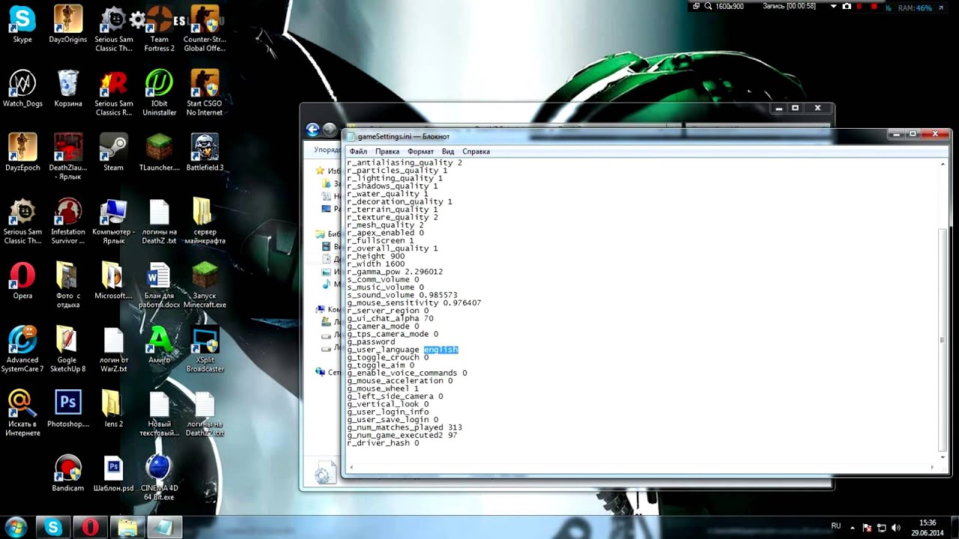959x539 pixels.
Task: Click Notepad vertical scrollbar down arrow
Action: click(943, 456)
